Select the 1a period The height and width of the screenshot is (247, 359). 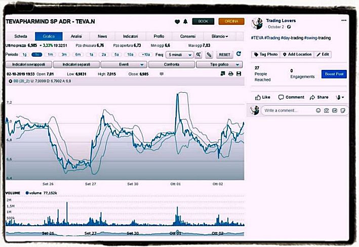coord(91,55)
